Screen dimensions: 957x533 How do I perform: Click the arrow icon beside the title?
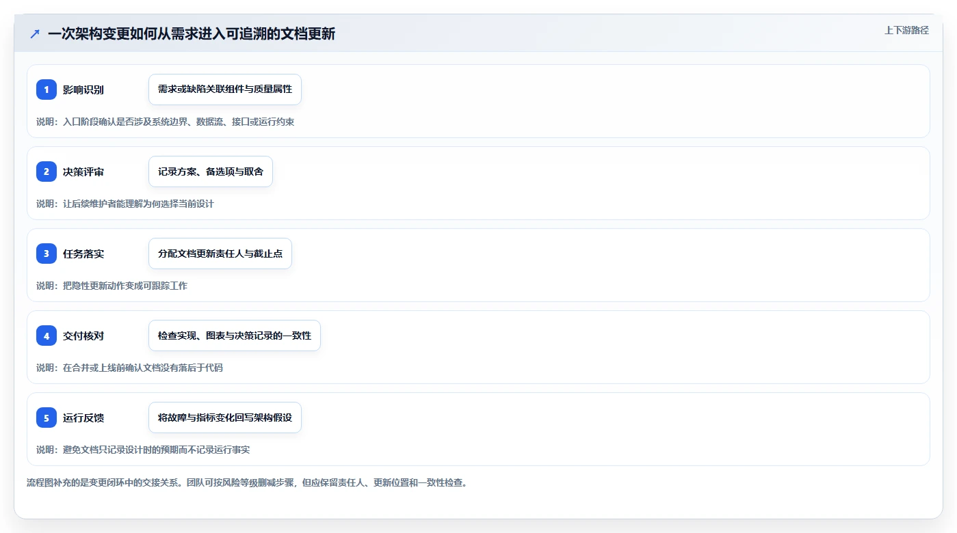pos(35,33)
